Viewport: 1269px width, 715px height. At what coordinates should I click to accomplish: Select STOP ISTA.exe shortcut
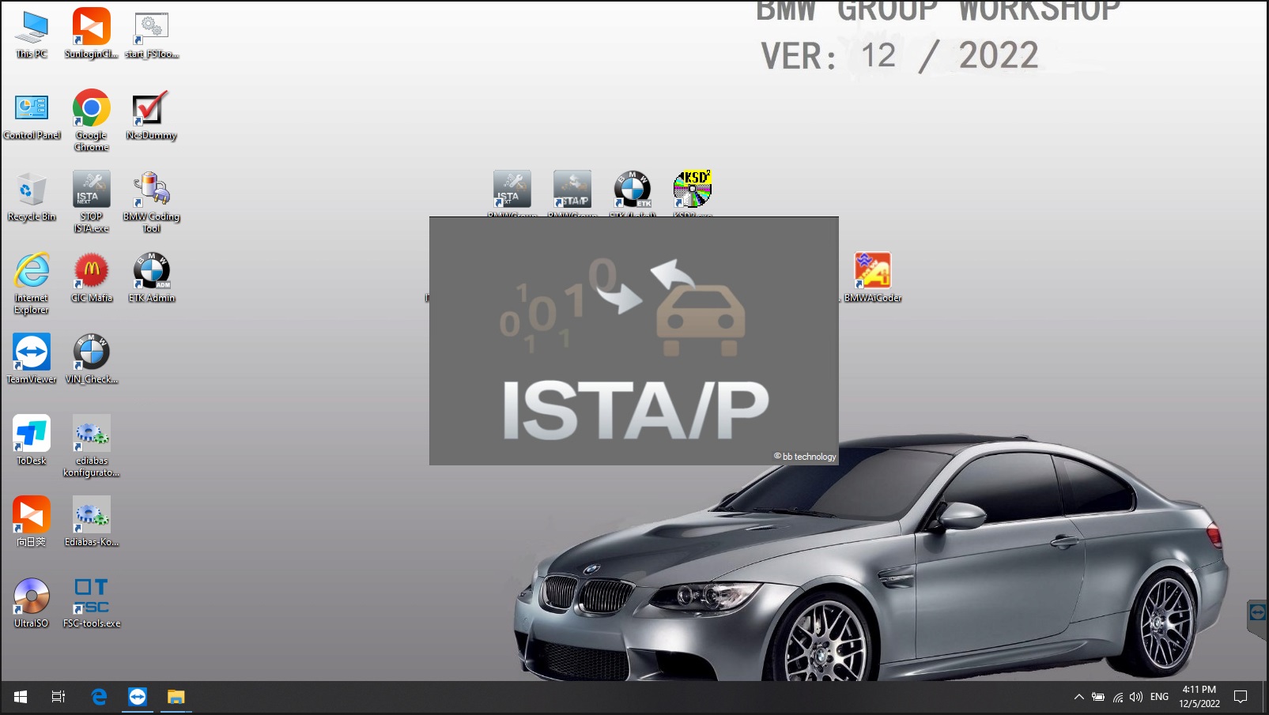coord(92,202)
